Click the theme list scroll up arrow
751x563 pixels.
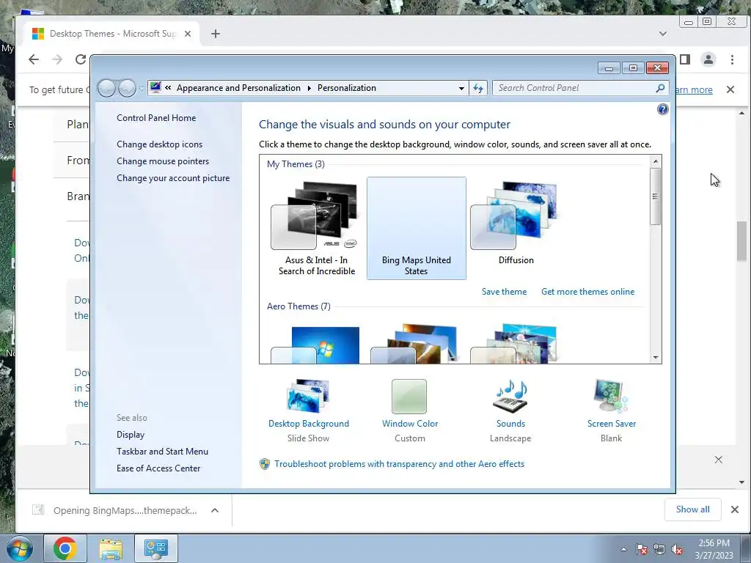[655, 161]
